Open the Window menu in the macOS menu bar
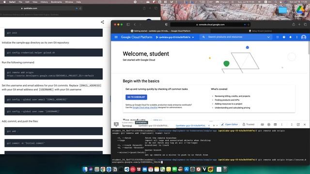The width and height of the screenshot is (310, 174). click(69, 2)
